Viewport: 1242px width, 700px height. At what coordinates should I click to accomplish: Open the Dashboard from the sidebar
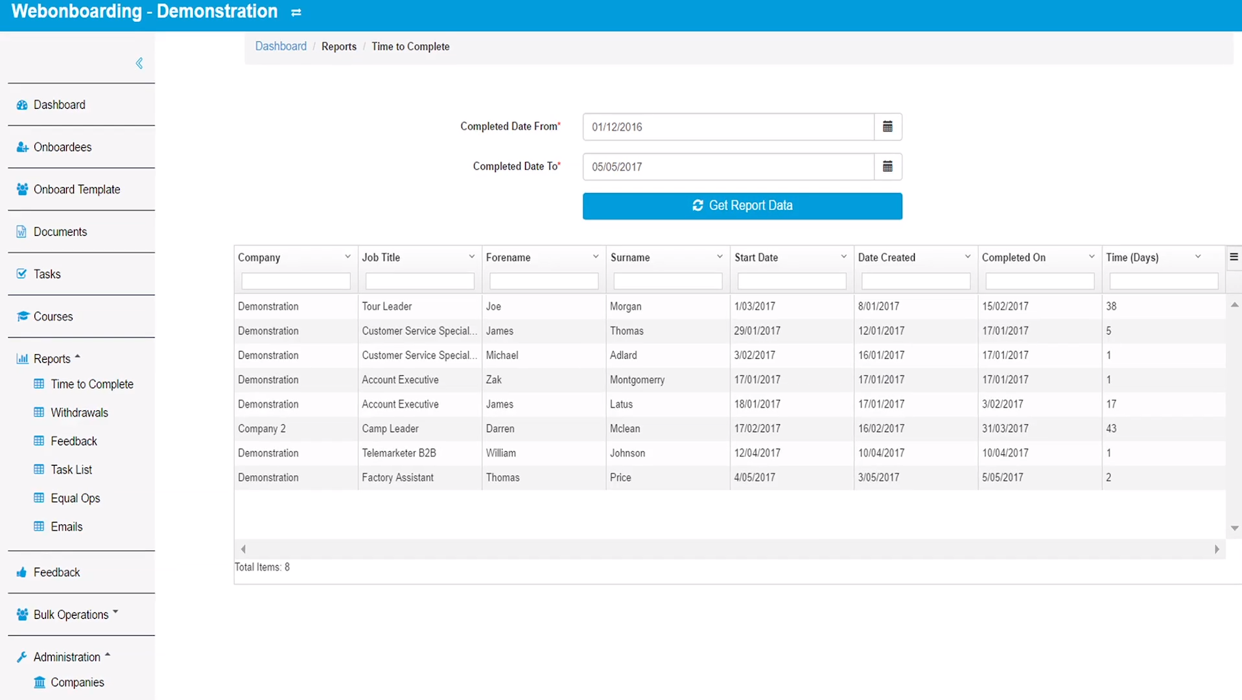21,104
